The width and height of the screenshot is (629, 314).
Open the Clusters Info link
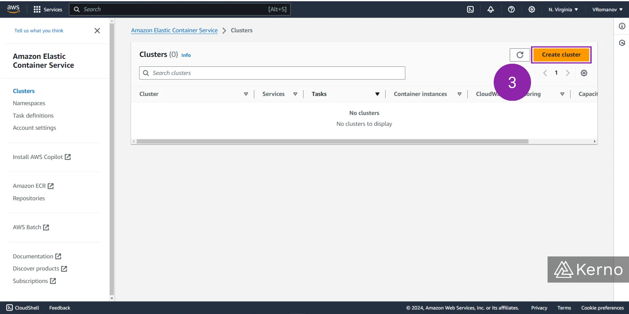(186, 55)
